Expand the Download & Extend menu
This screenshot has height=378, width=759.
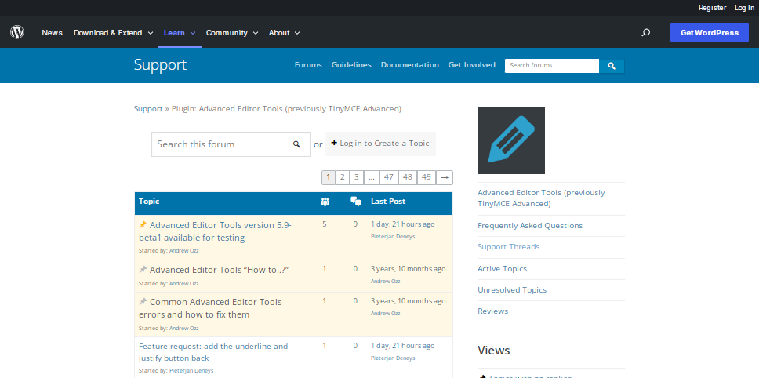(x=113, y=33)
